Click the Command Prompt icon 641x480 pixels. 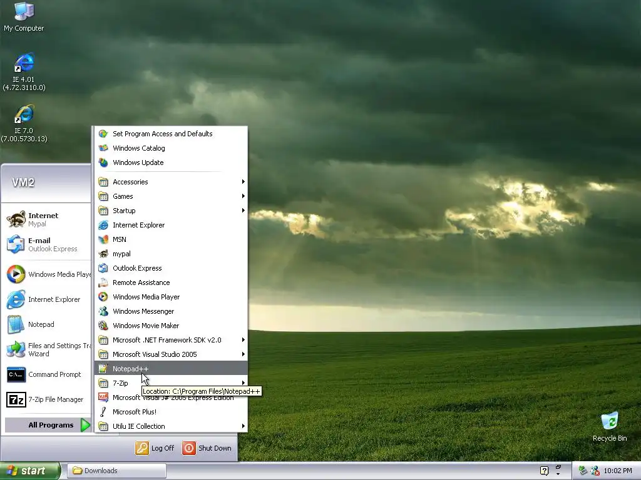[16, 374]
